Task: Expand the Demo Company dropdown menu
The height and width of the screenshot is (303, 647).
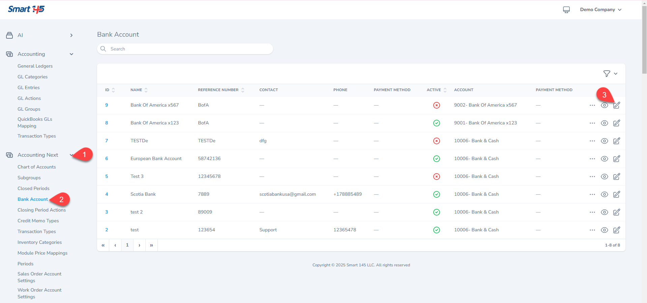Action: click(600, 10)
